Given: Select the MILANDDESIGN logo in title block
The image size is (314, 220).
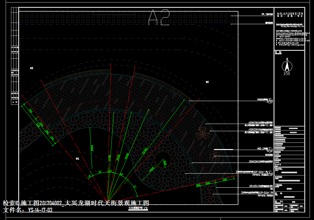Looking at the screenshot, I should (x=290, y=14).
